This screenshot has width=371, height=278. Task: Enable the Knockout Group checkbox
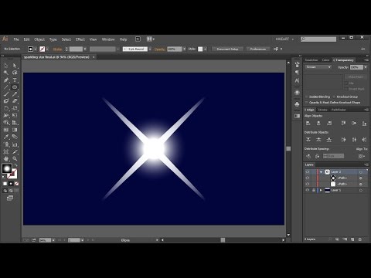[334, 97]
